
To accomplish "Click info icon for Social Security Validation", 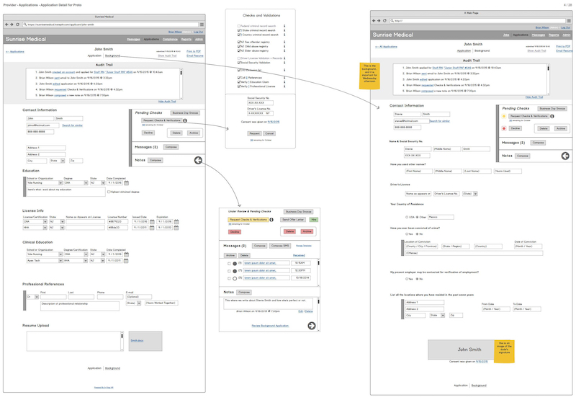I will 284,63.
